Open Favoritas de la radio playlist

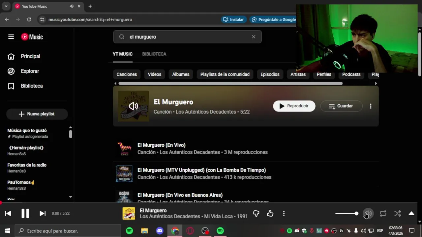pyautogui.click(x=27, y=165)
